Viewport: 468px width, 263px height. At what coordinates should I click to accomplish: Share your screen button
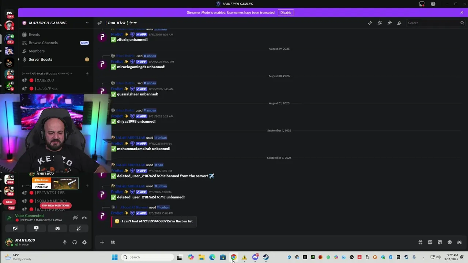(36, 228)
